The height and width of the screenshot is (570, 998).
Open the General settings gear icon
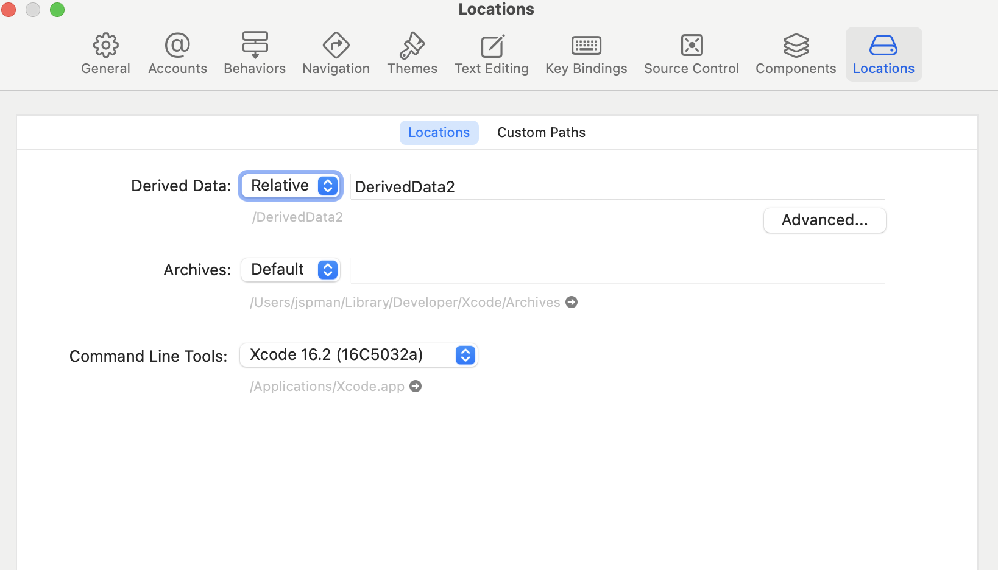[105, 46]
